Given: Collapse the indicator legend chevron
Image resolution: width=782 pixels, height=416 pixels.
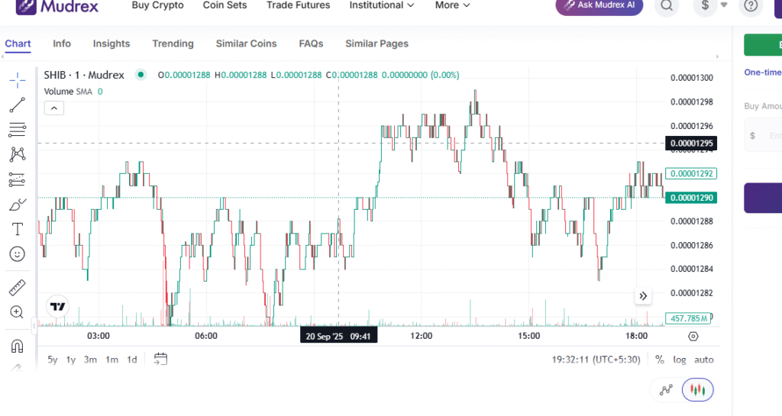Looking at the screenshot, I should pyautogui.click(x=53, y=108).
